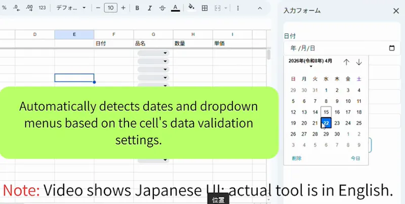Select column D header
This screenshot has height=204, width=405.
(35, 34)
